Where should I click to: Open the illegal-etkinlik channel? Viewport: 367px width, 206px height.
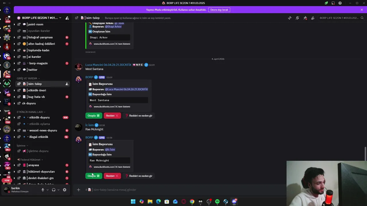click(x=42, y=137)
